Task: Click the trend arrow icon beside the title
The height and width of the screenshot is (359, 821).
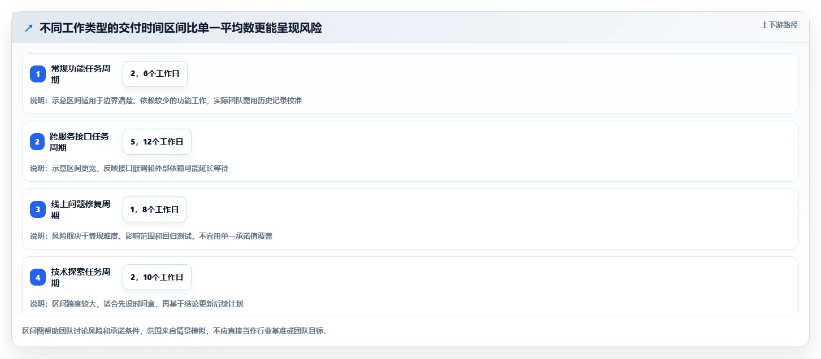Action: (x=28, y=28)
